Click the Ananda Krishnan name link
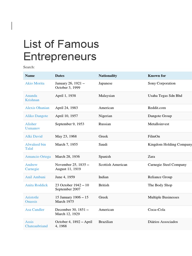Viewport: 192px width, 256px height. [x=31, y=98]
